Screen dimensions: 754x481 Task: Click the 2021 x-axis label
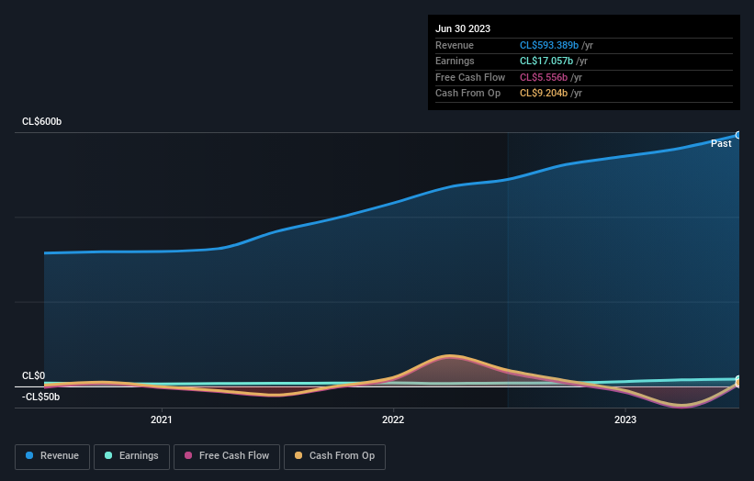pyautogui.click(x=161, y=419)
